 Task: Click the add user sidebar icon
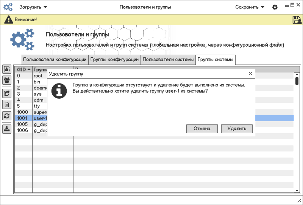pos(7,69)
